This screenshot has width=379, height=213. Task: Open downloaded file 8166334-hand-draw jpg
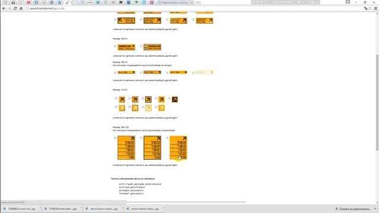coord(61,209)
